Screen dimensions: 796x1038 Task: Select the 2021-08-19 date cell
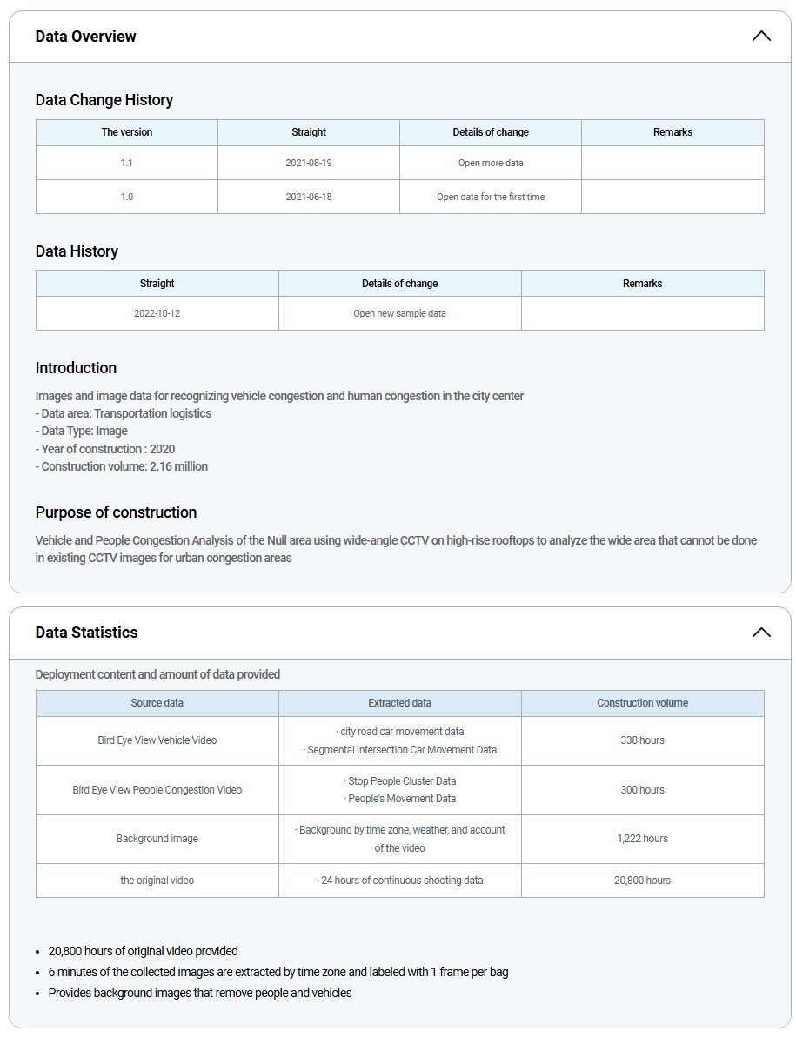click(309, 163)
